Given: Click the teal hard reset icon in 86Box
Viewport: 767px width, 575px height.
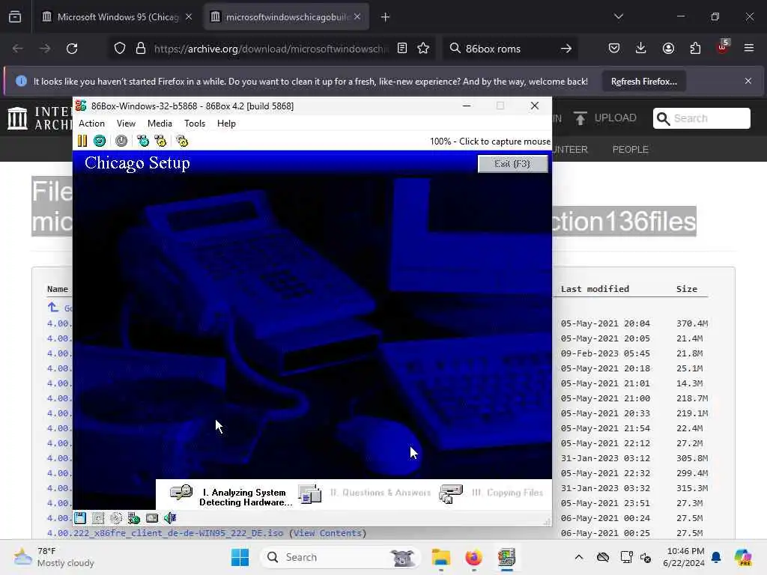Looking at the screenshot, I should (100, 142).
